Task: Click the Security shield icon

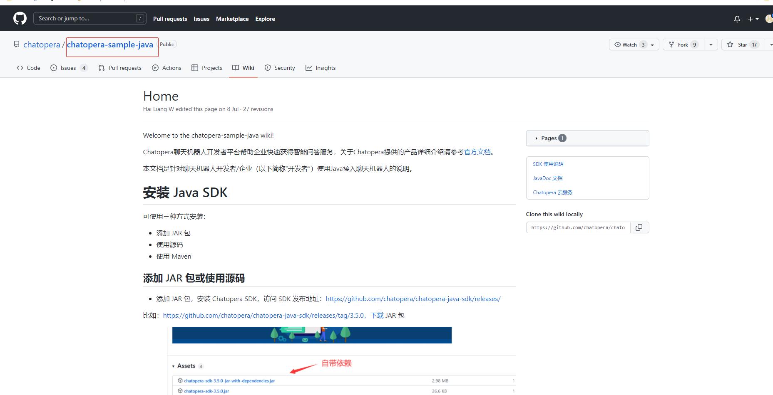Action: point(268,67)
